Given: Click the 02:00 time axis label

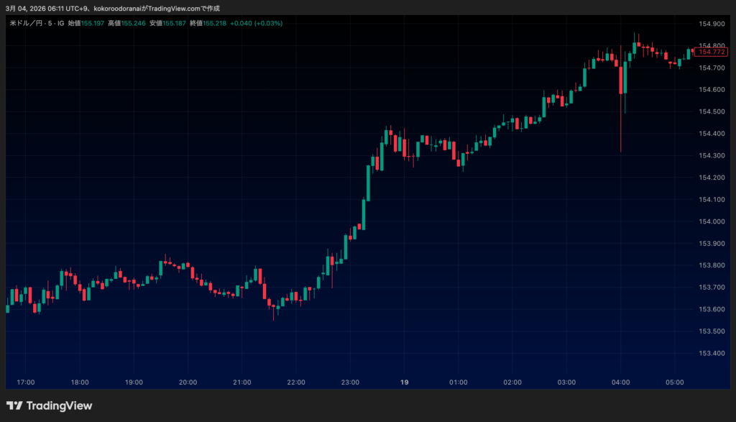Looking at the screenshot, I should 512,382.
